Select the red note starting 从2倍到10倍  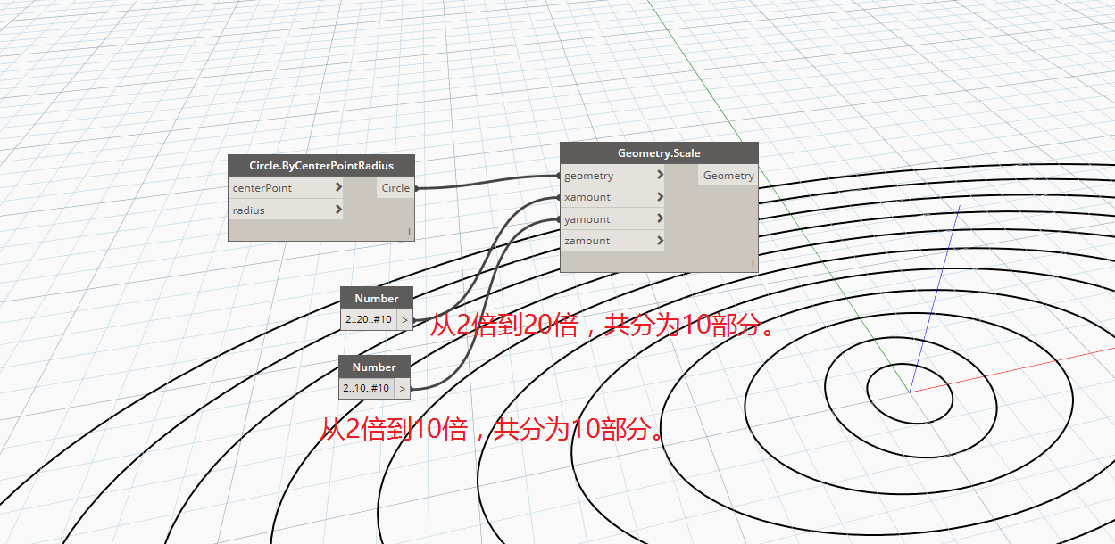pos(494,431)
